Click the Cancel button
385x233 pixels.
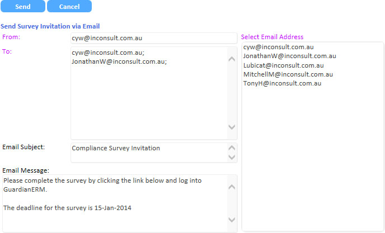tap(69, 6)
